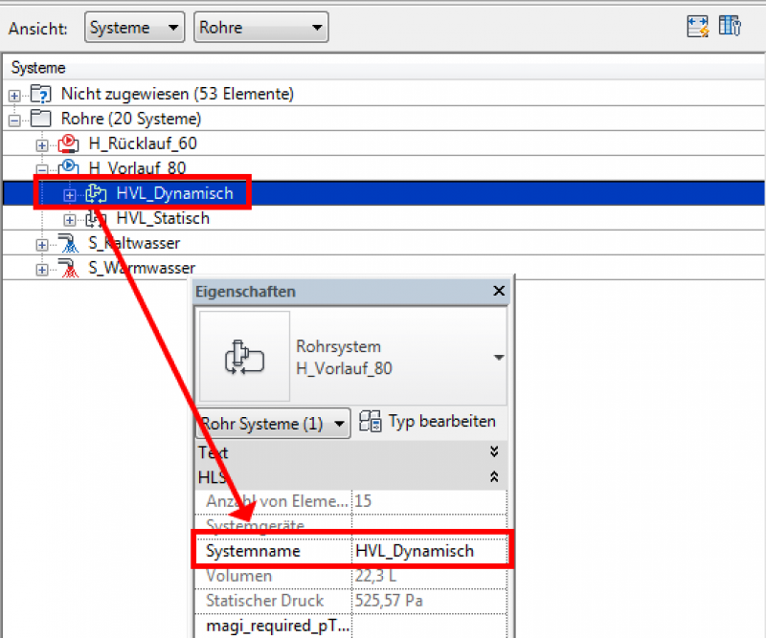Screen dimensions: 766x638
Task: Click the question mark folder icon
Action: pyautogui.click(x=41, y=94)
